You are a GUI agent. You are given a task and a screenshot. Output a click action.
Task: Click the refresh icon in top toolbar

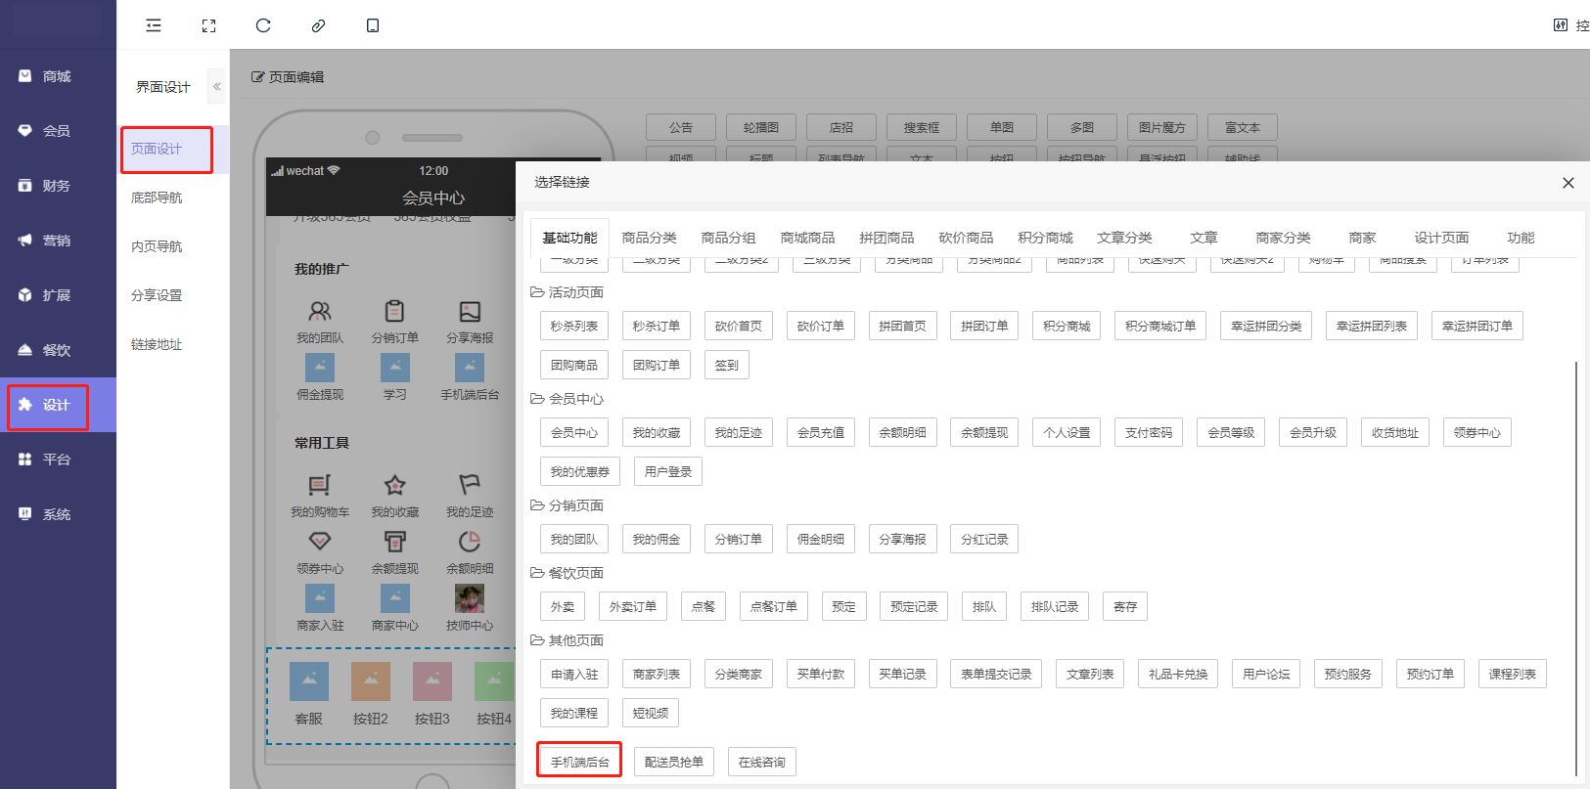tap(263, 25)
